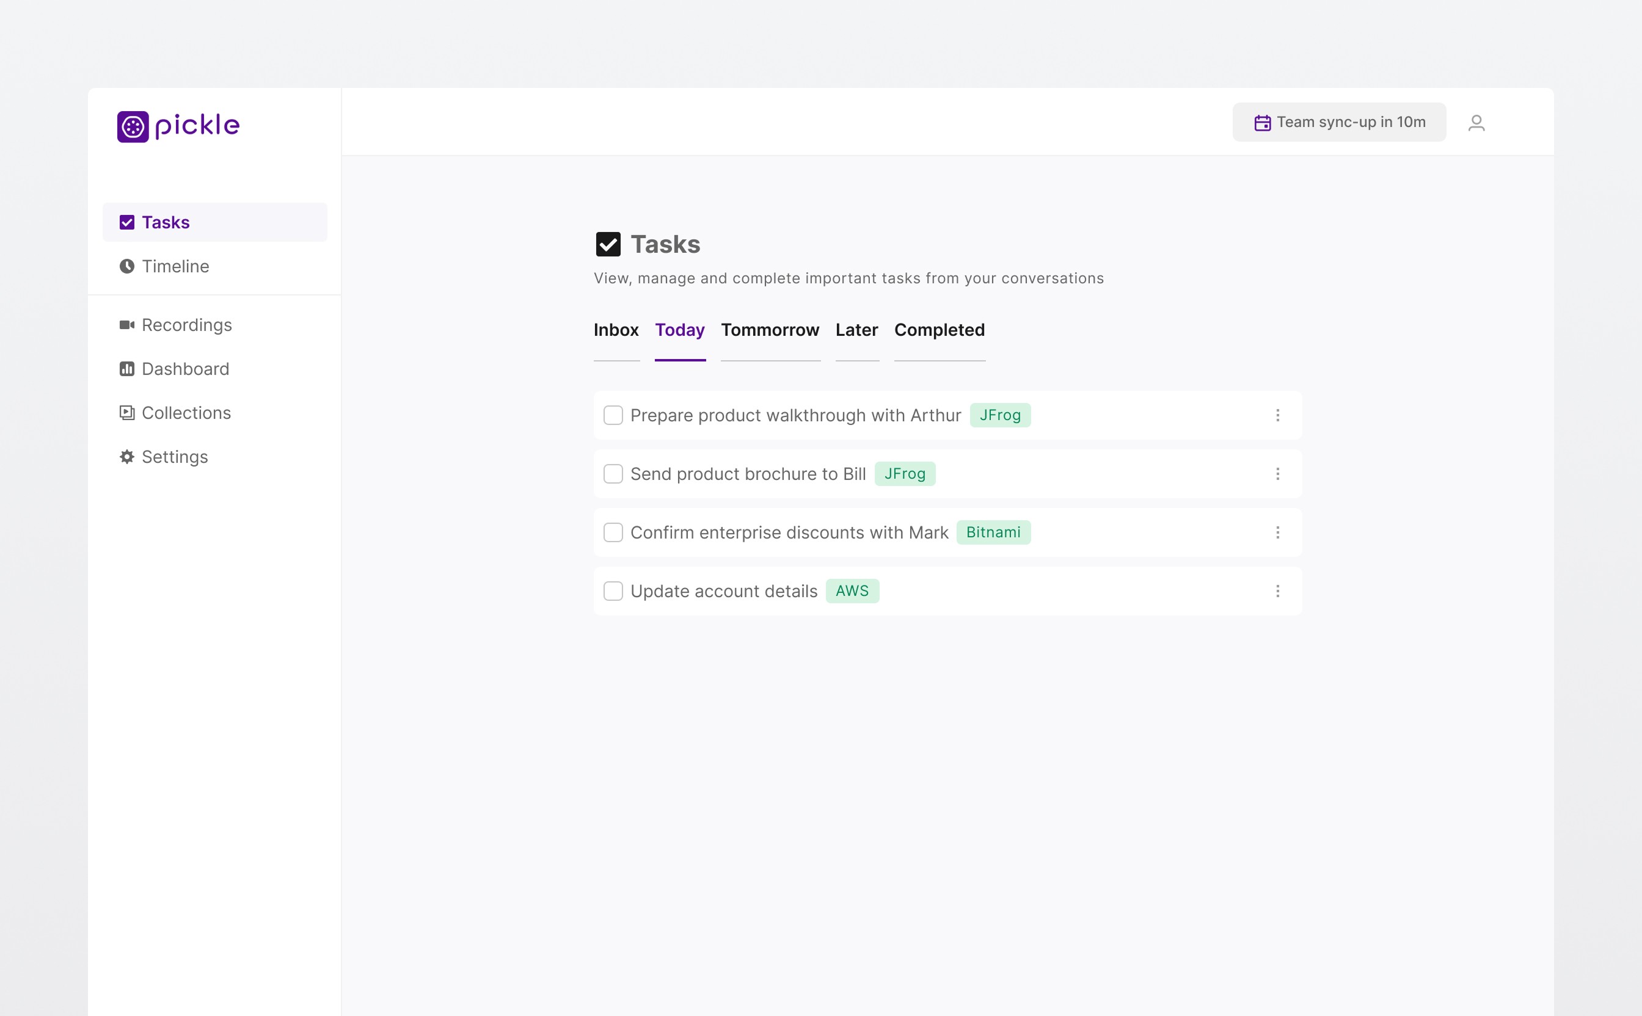Open the user profile icon
Image resolution: width=1642 pixels, height=1016 pixels.
pyautogui.click(x=1476, y=123)
